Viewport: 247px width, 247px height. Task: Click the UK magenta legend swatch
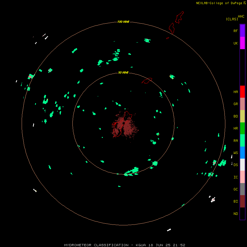[242, 43]
